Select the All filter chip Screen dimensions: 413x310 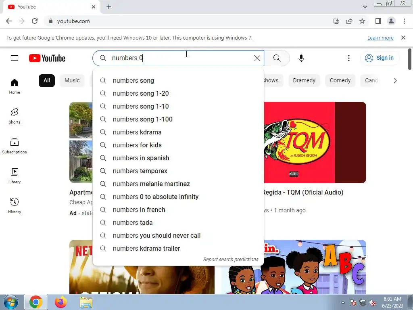tap(47, 80)
